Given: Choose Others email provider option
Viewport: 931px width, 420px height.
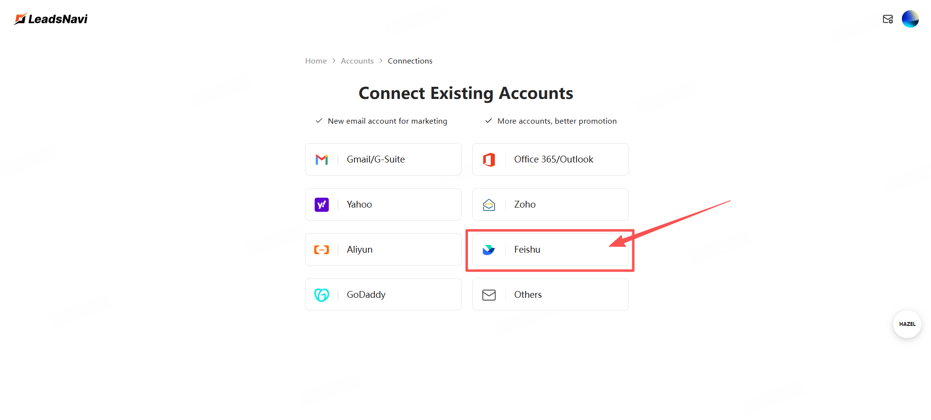Looking at the screenshot, I should (550, 295).
